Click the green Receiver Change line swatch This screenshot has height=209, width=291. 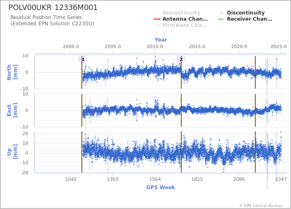[221, 19]
